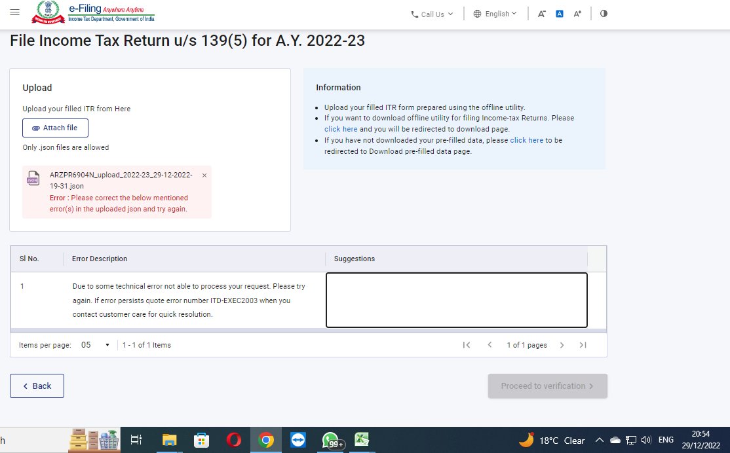Screen dimensions: 730x453
Task: Click the Only .json files are allowed note
Action: point(66,147)
